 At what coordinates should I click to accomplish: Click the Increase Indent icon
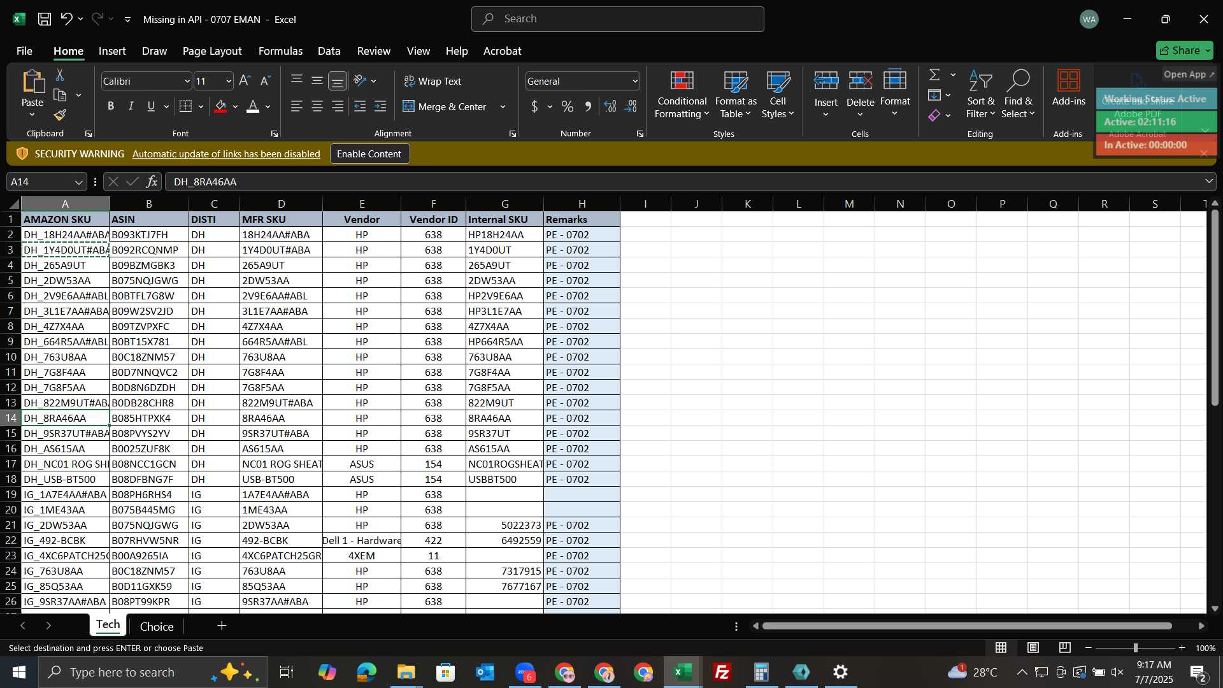[380, 106]
